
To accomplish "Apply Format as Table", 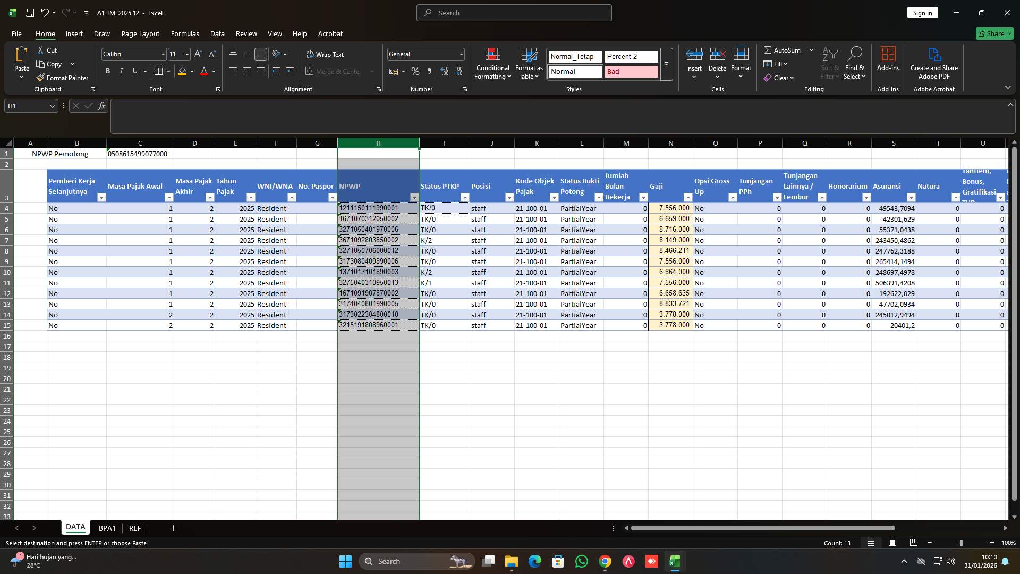I will (528, 64).
